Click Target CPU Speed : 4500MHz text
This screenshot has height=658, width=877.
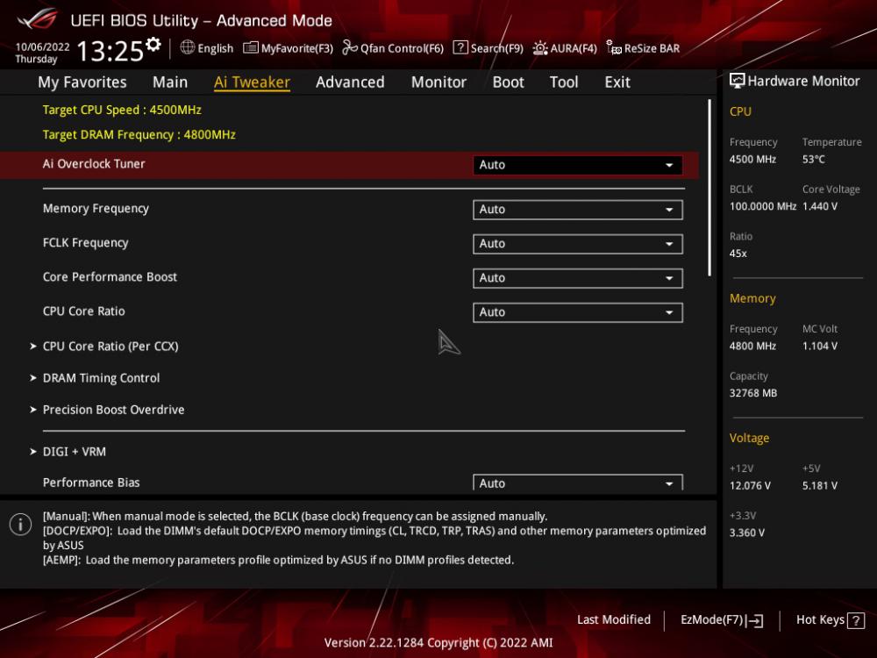(122, 110)
